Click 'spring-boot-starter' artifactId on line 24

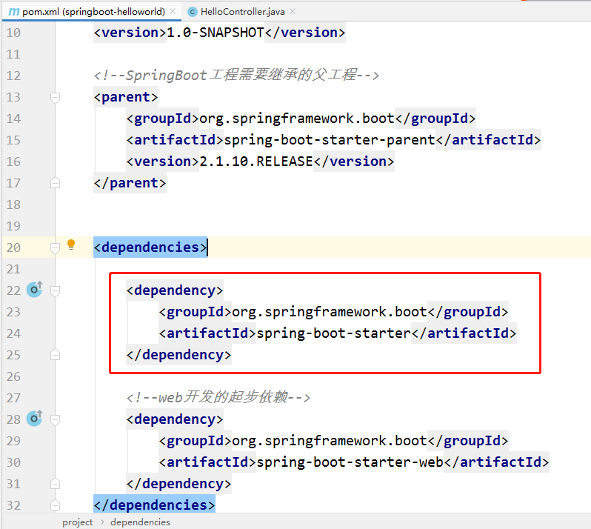pos(333,333)
